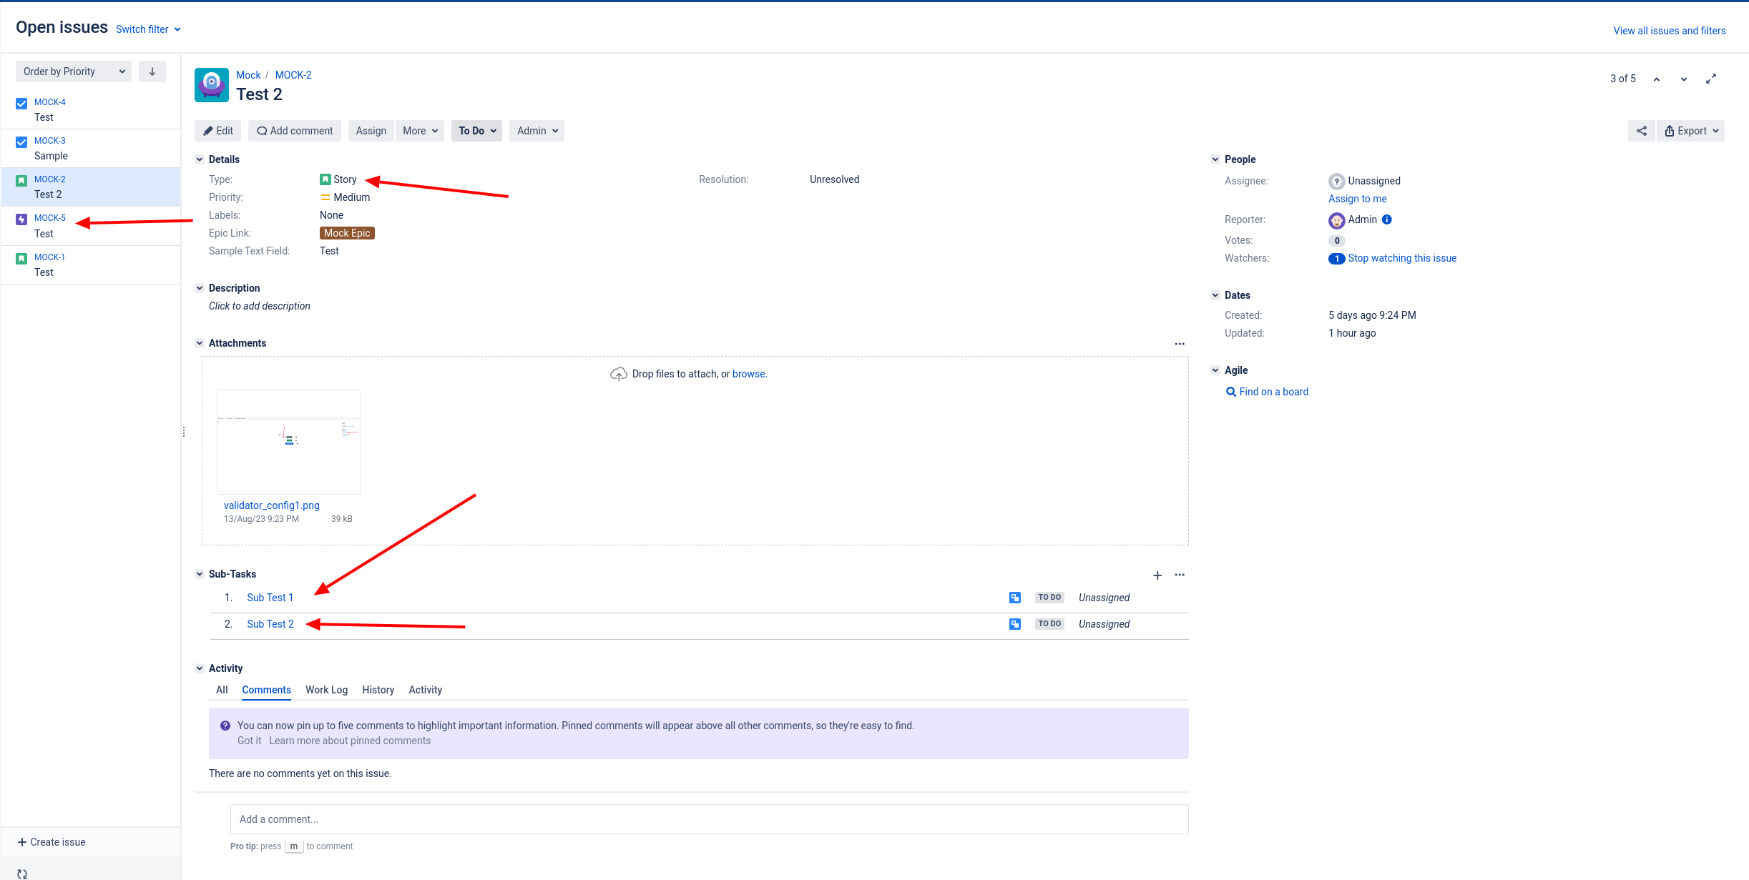
Task: Click the reverse sort order arrow
Action: [x=152, y=71]
